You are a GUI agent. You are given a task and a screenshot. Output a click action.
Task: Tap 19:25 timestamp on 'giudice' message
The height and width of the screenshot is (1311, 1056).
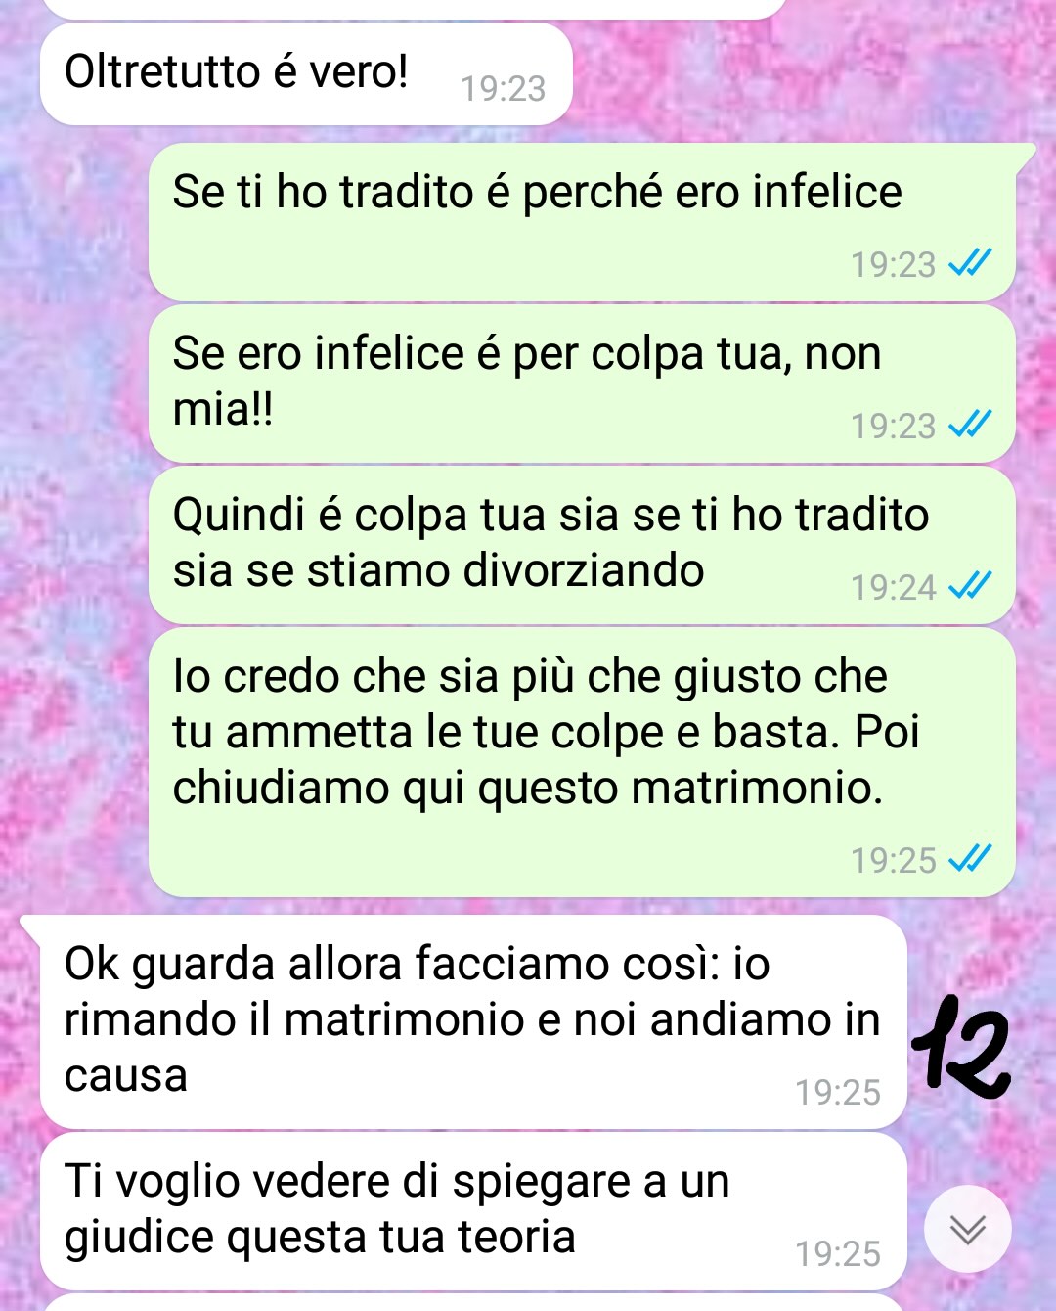pyautogui.click(x=838, y=1253)
